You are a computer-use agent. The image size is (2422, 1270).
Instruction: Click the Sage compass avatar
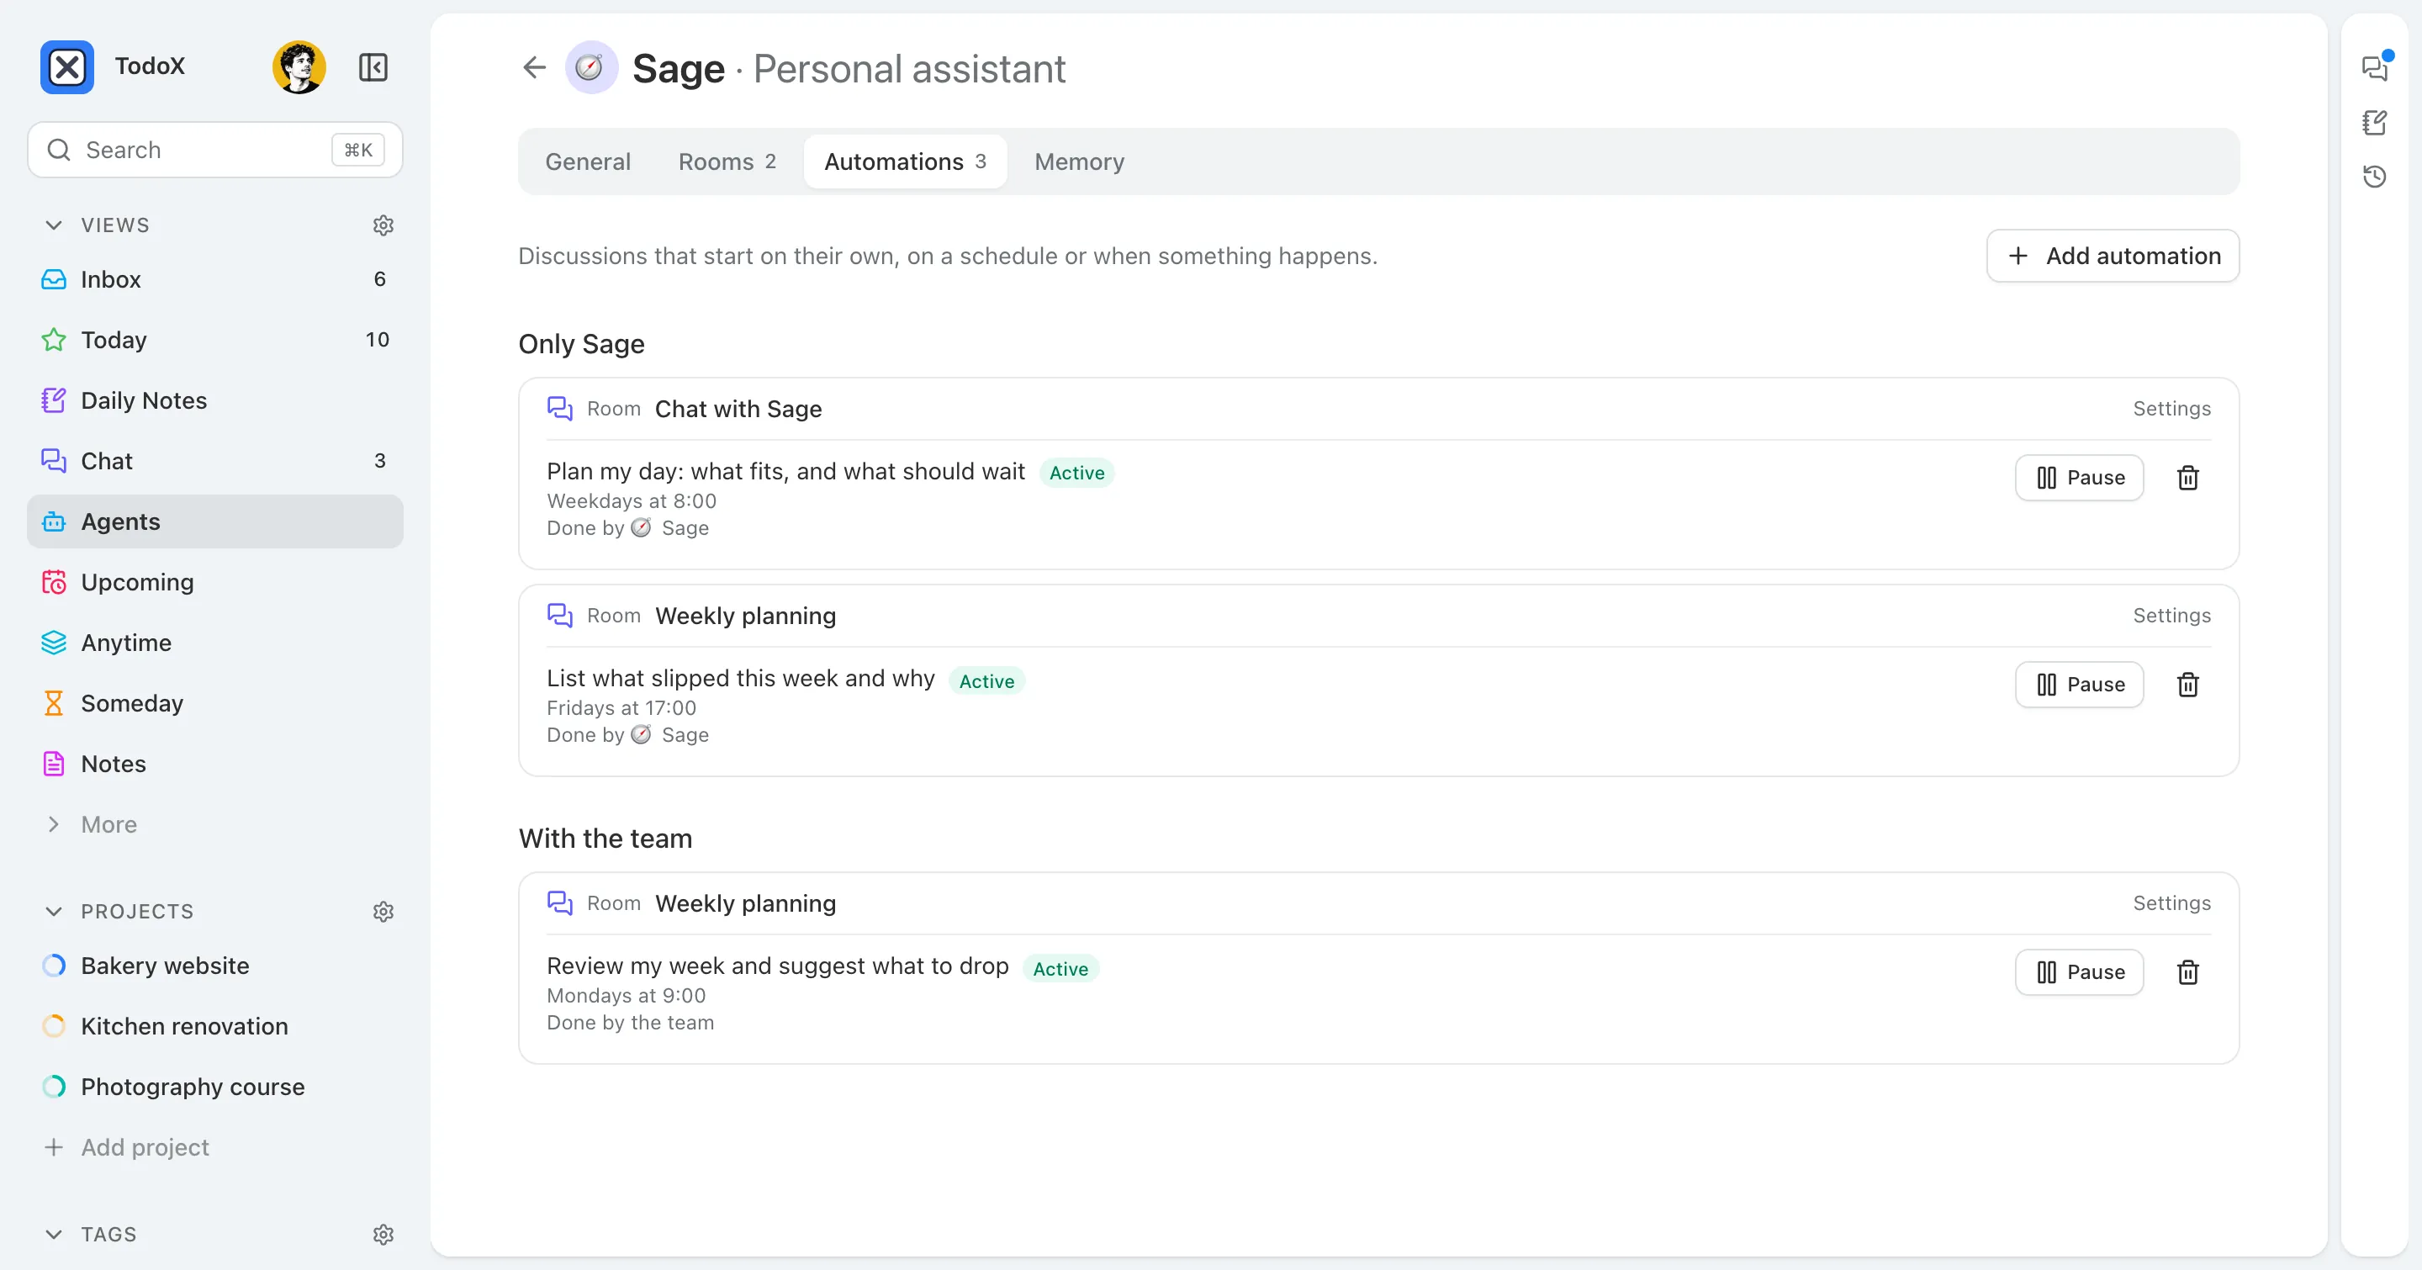[590, 66]
